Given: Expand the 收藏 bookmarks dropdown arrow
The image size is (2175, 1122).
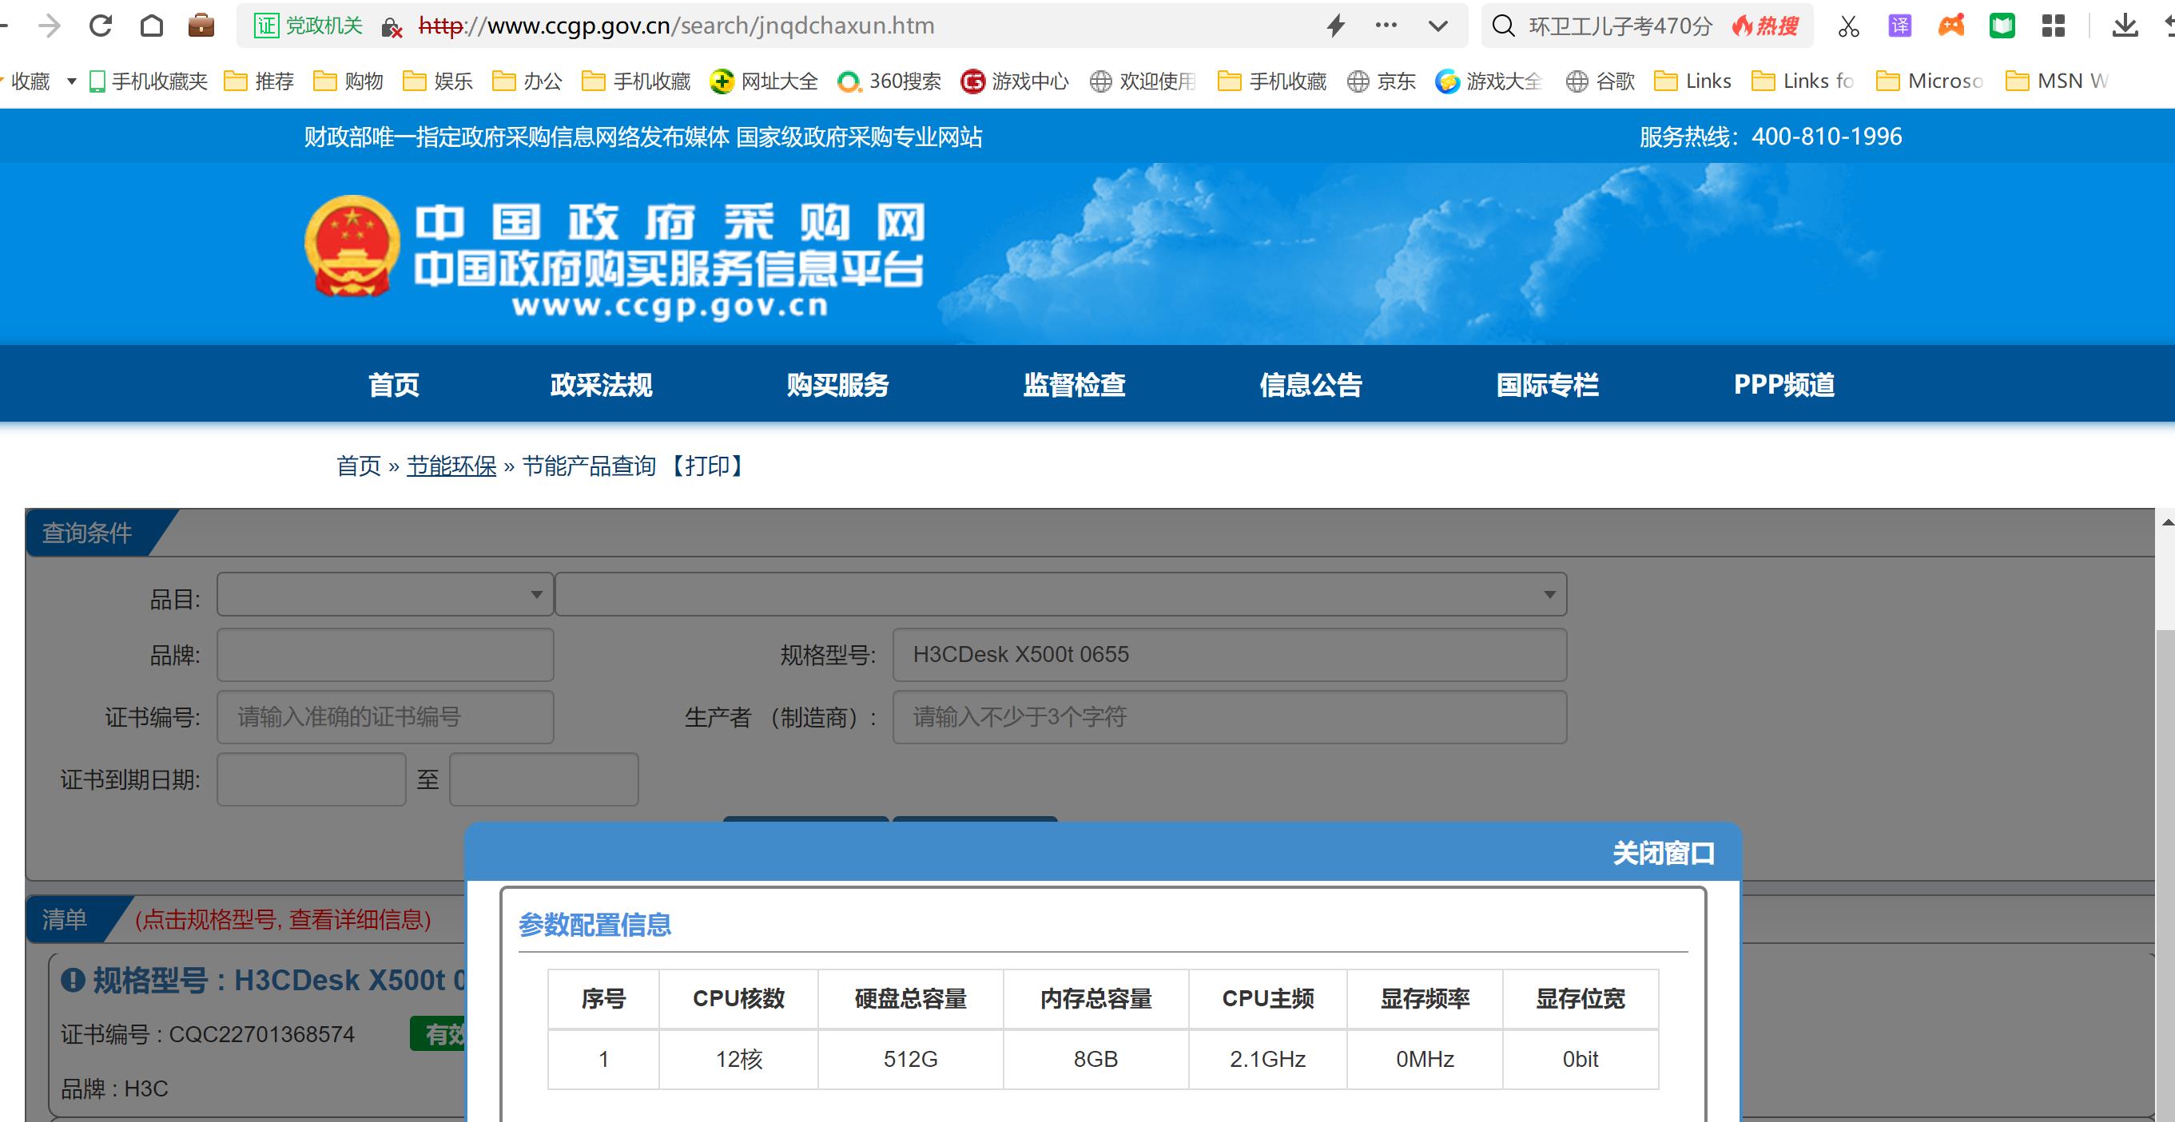Looking at the screenshot, I should tap(72, 81).
